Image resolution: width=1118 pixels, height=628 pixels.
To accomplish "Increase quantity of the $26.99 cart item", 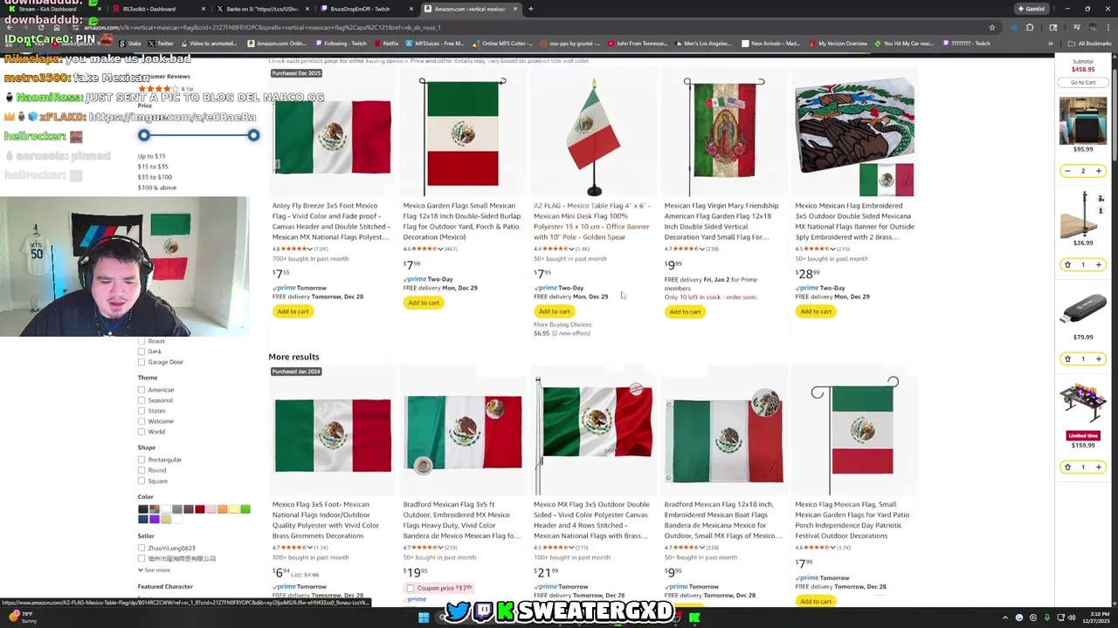I will pyautogui.click(x=1099, y=264).
